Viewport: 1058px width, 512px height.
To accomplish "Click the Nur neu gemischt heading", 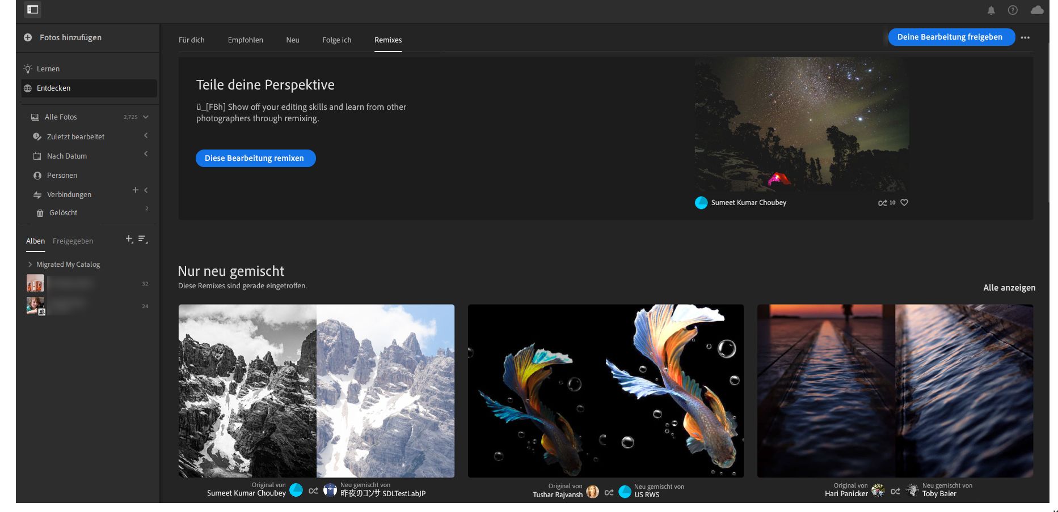I will [x=231, y=271].
